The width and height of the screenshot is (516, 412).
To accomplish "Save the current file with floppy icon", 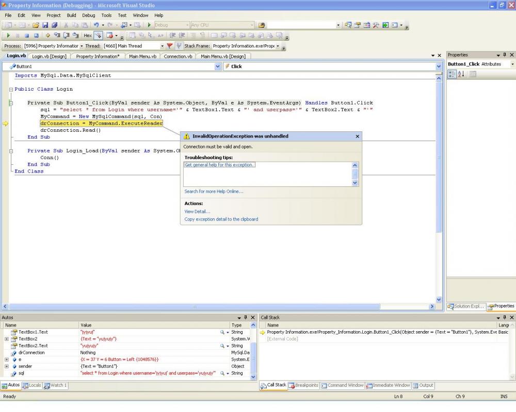I will (45, 25).
